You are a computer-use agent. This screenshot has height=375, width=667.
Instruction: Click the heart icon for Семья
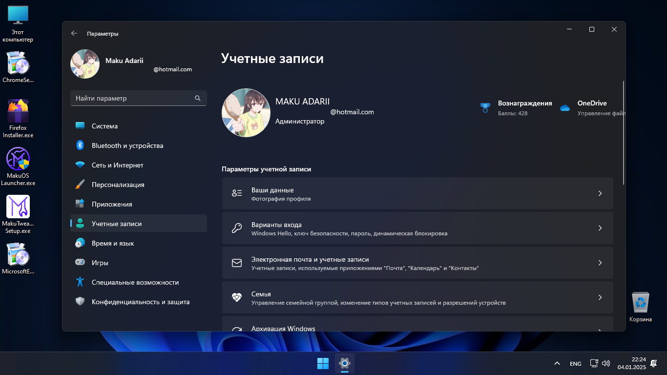(x=237, y=297)
